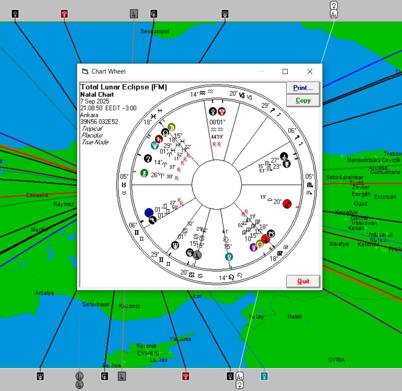
Task: Maximize the Chart Wheel window
Action: pos(285,72)
